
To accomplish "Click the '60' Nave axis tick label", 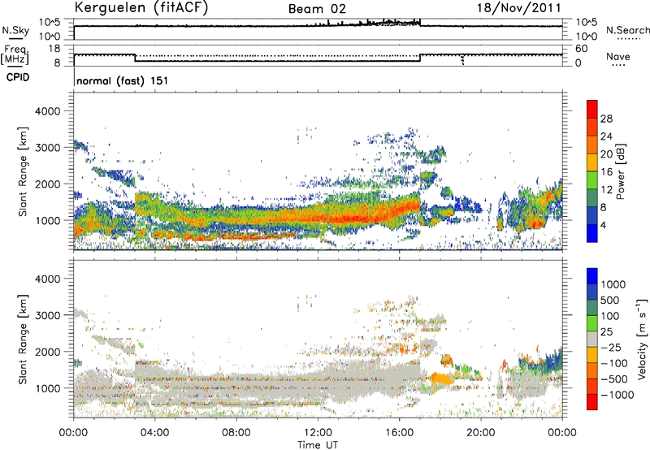I will pyautogui.click(x=581, y=49).
